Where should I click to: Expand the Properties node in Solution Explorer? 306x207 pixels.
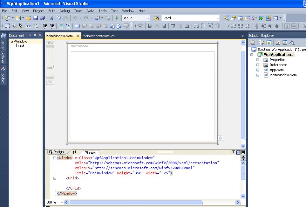point(258,60)
